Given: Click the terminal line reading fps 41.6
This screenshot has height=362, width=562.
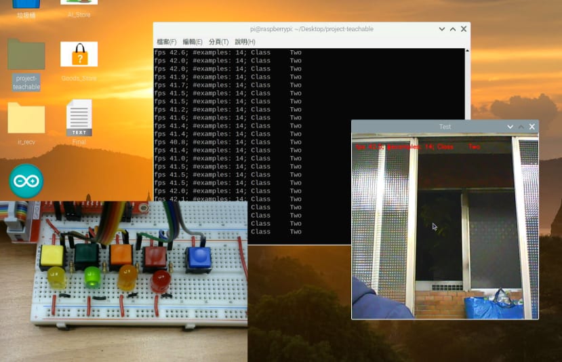Looking at the screenshot, I should 228,118.
